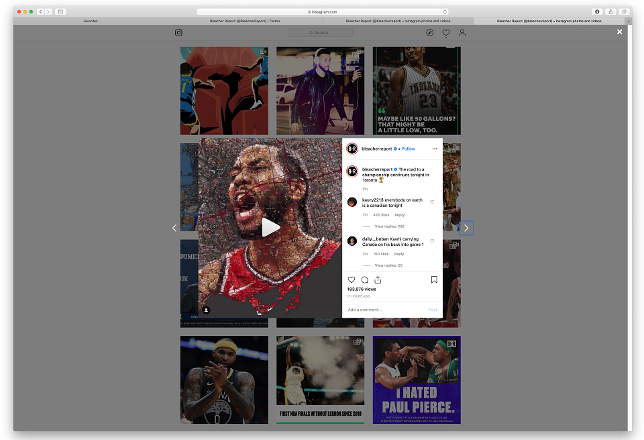Open the profile person icon
This screenshot has width=644, height=440.
click(x=462, y=33)
